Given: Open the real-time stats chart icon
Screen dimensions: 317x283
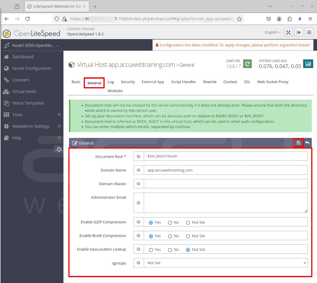Looking at the screenshot, I should [x=308, y=64].
